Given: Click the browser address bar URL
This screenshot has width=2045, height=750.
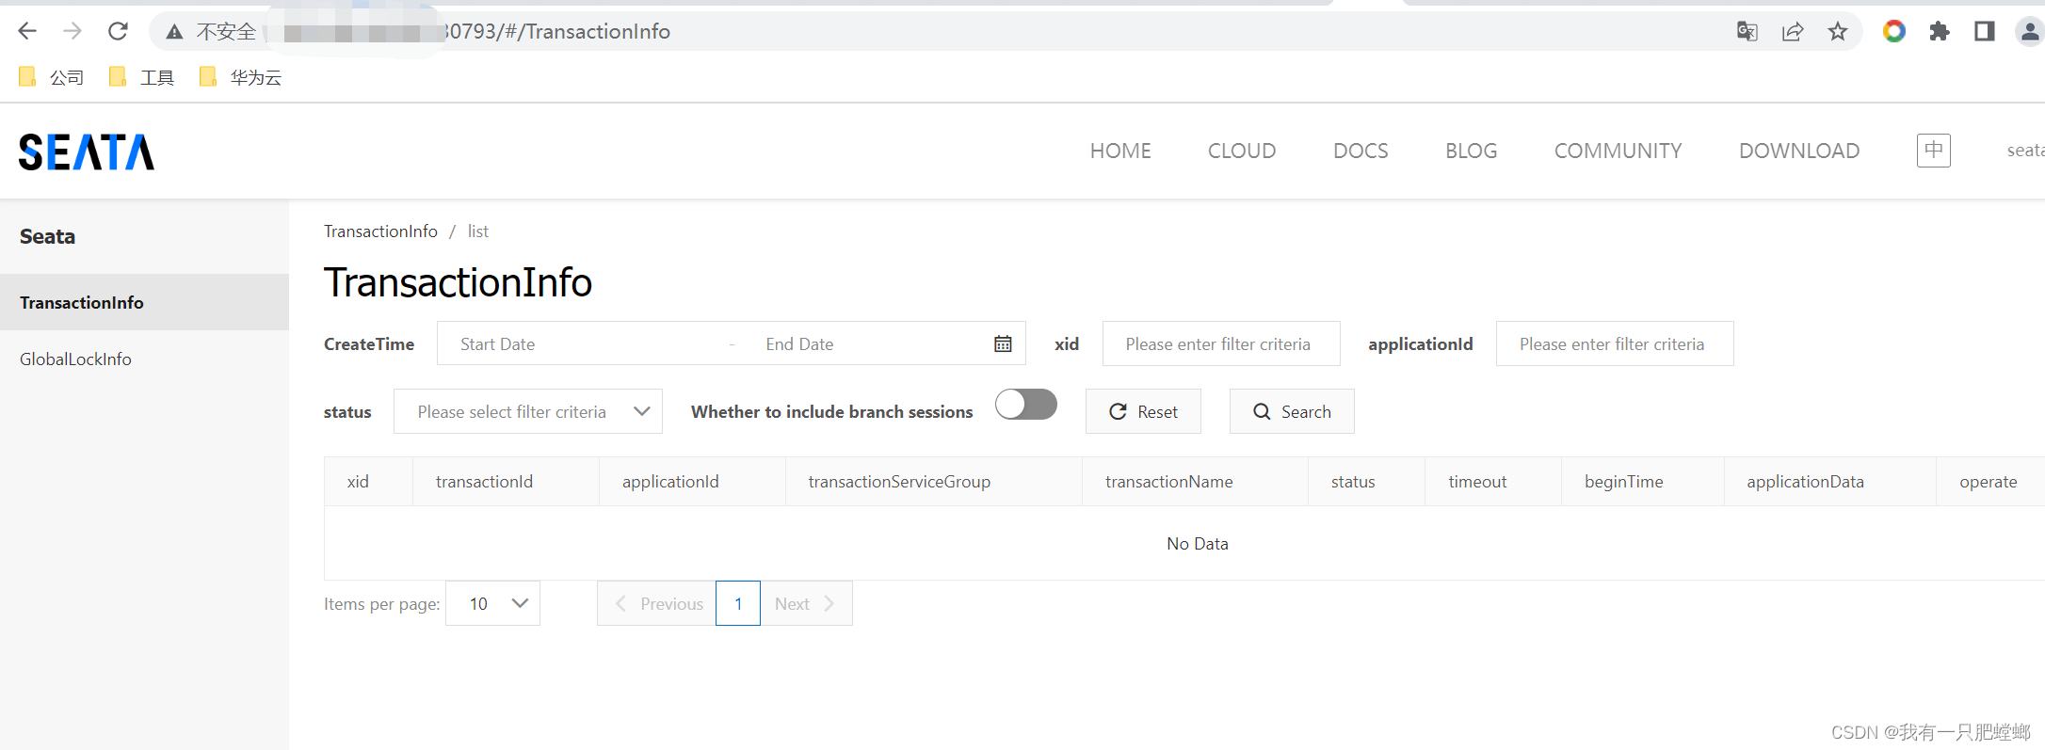Looking at the screenshot, I should [x=556, y=31].
